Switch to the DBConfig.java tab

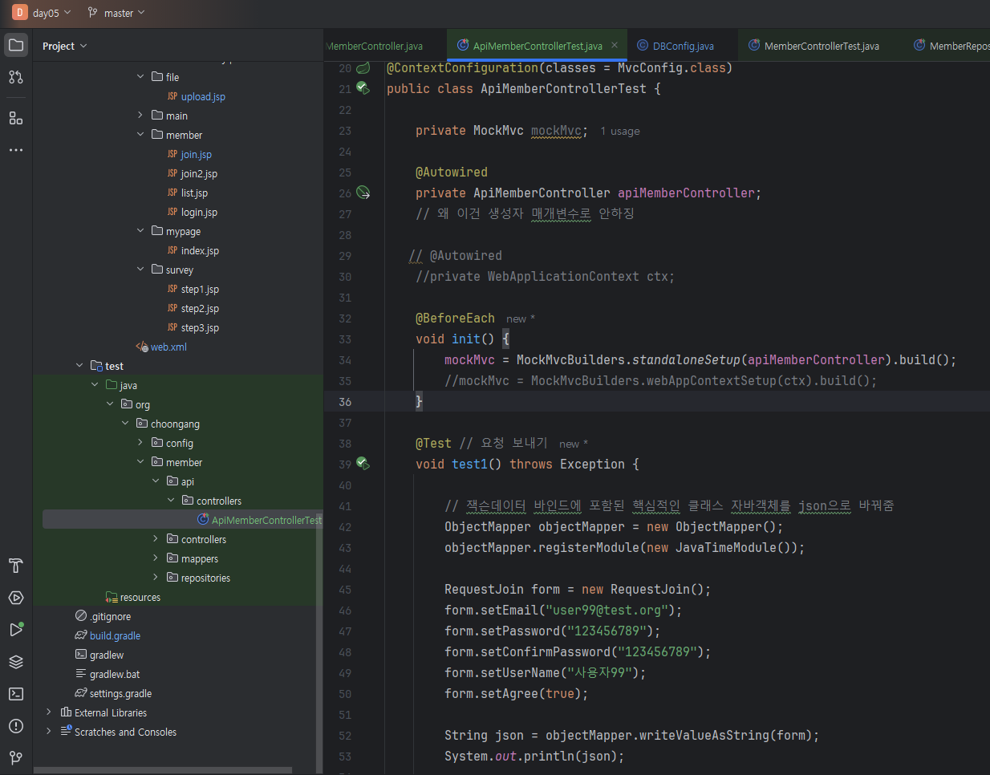[682, 47]
